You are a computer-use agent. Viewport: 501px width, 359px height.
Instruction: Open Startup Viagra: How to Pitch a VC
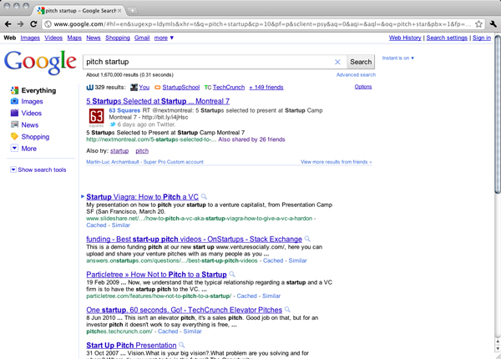(143, 197)
